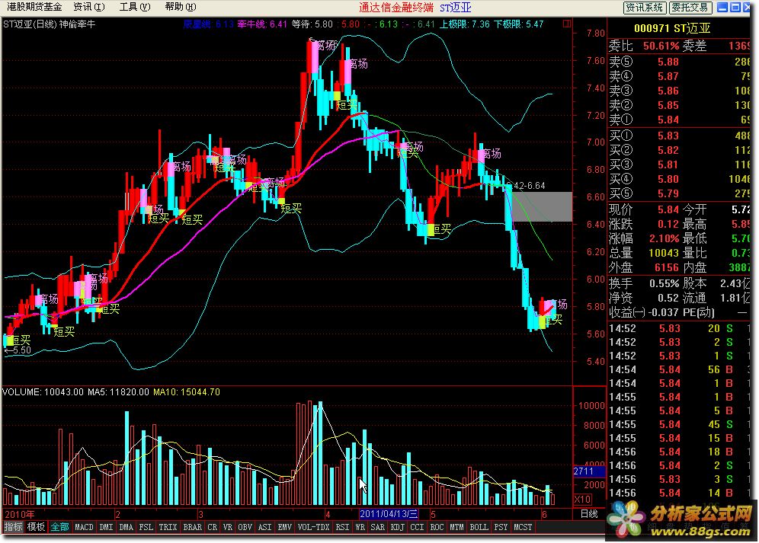
Task: Switch to the 模板 tab
Action: tap(37, 527)
